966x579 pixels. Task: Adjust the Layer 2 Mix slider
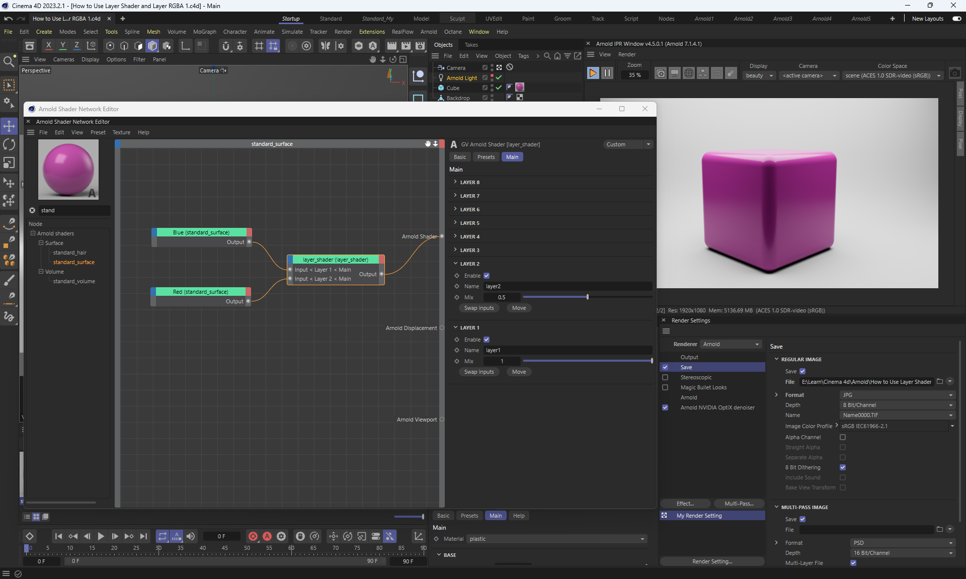pos(587,297)
